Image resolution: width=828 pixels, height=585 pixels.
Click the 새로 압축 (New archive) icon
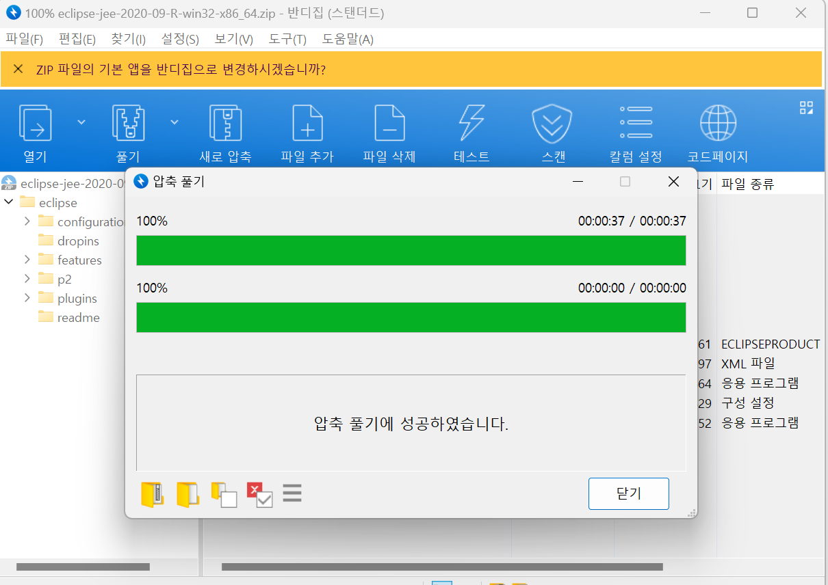(225, 123)
